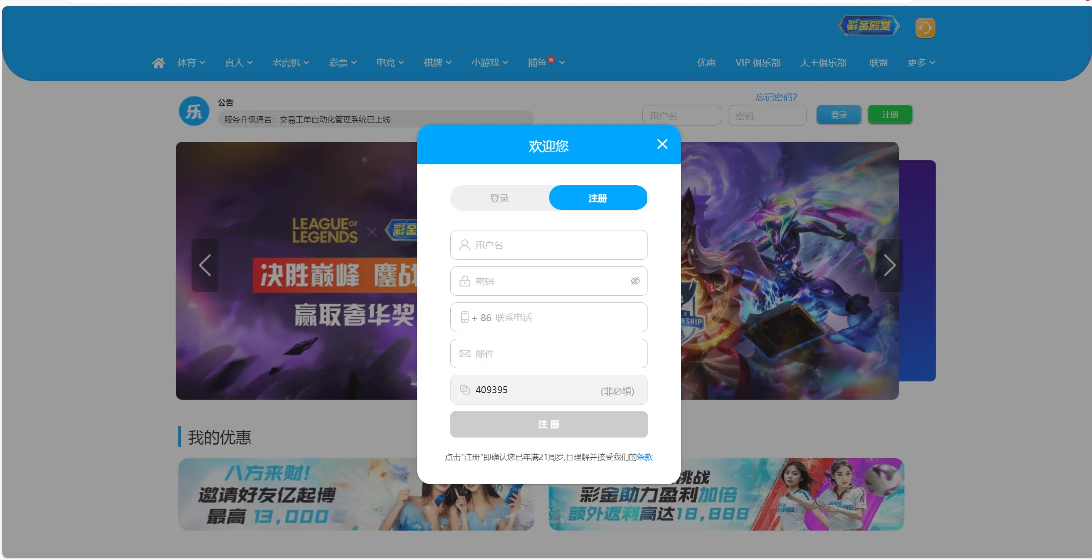
Task: Select the 注册 tab in dialog
Action: (597, 198)
